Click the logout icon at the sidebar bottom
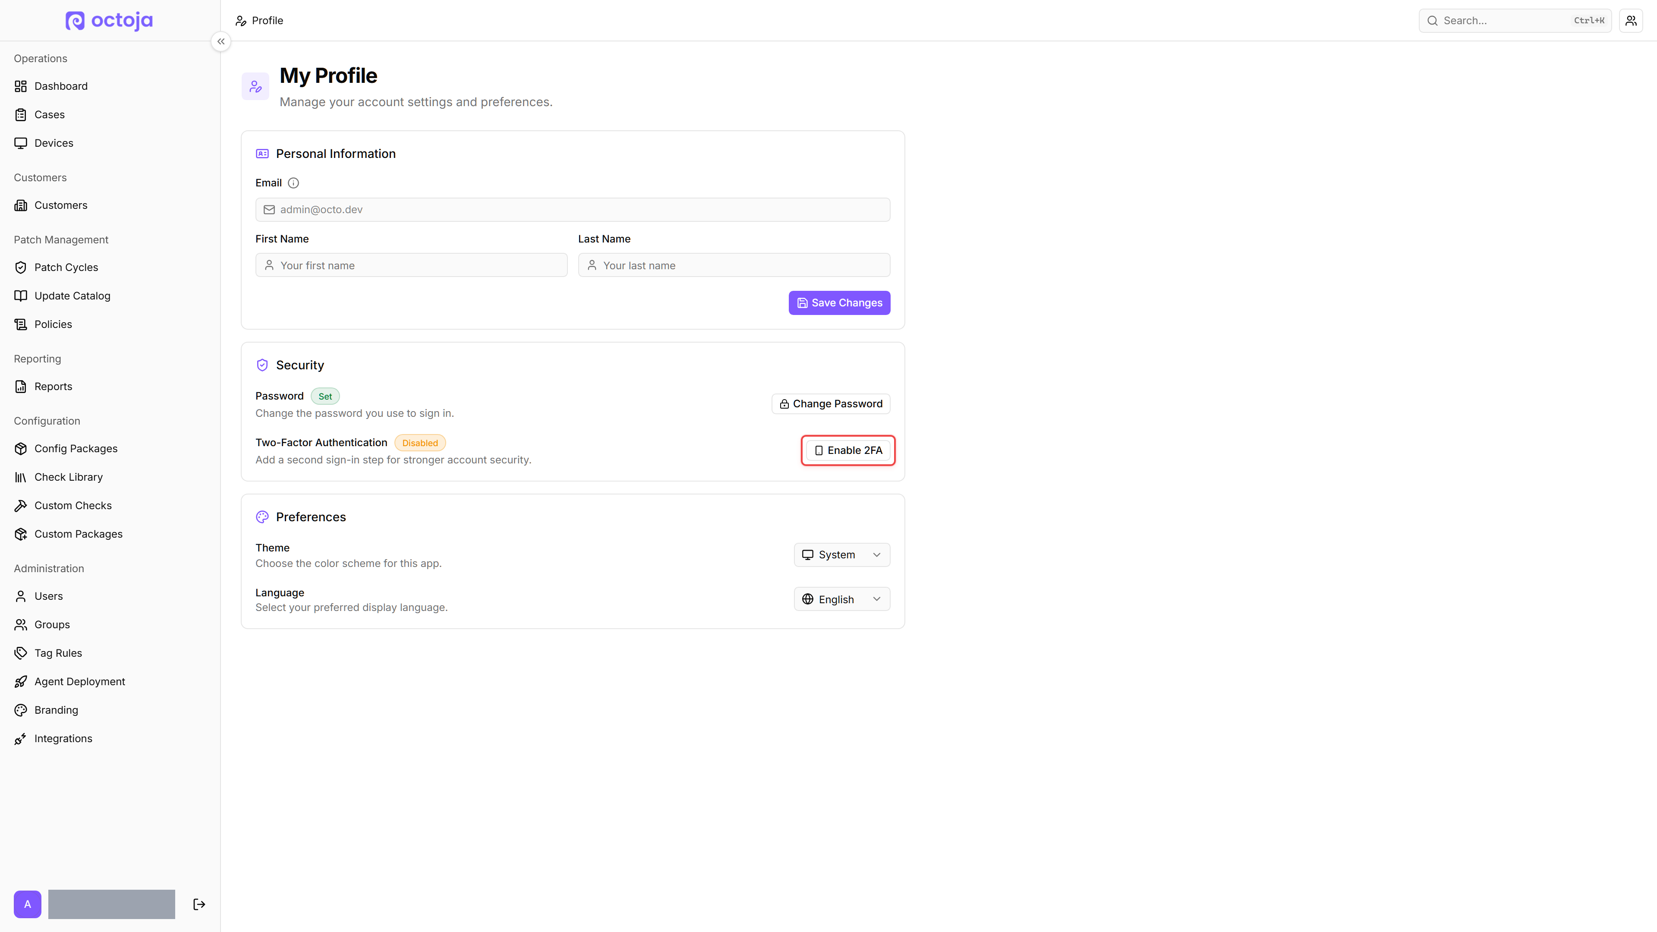1657x932 pixels. pos(199,904)
